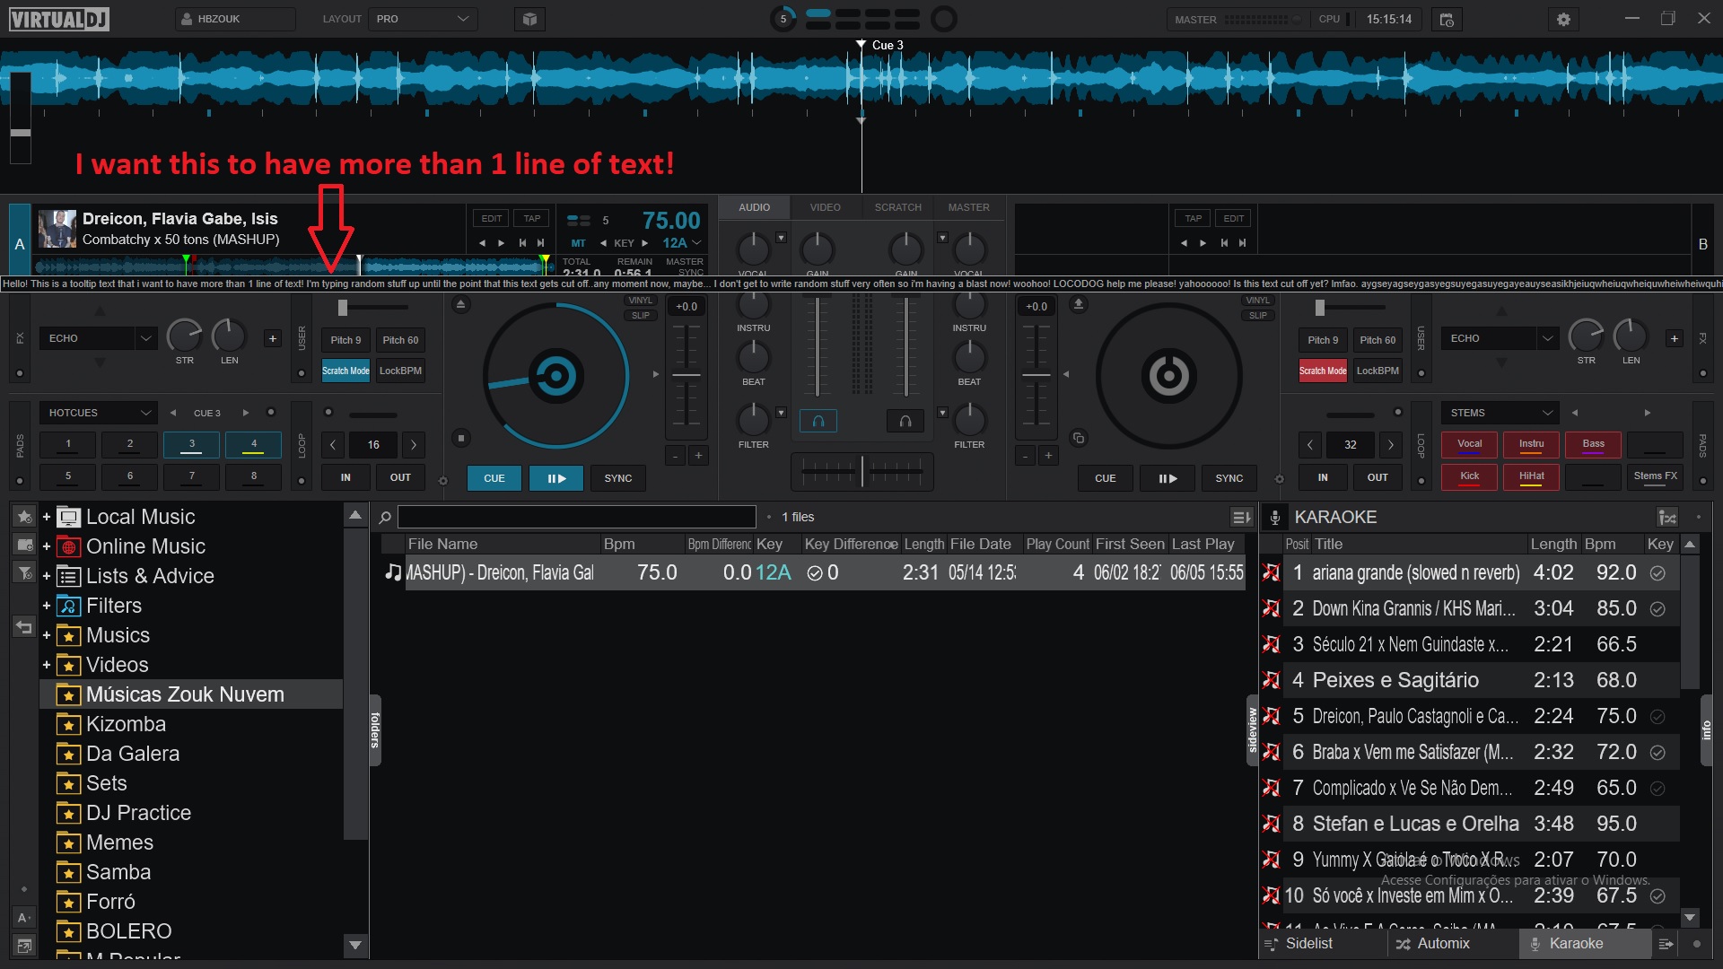The image size is (1723, 969).
Task: Open the settings gear in top bar
Action: [x=1563, y=19]
